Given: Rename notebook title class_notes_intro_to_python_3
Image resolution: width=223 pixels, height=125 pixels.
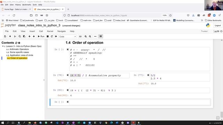Looking at the screenshot, I should point(39,25).
